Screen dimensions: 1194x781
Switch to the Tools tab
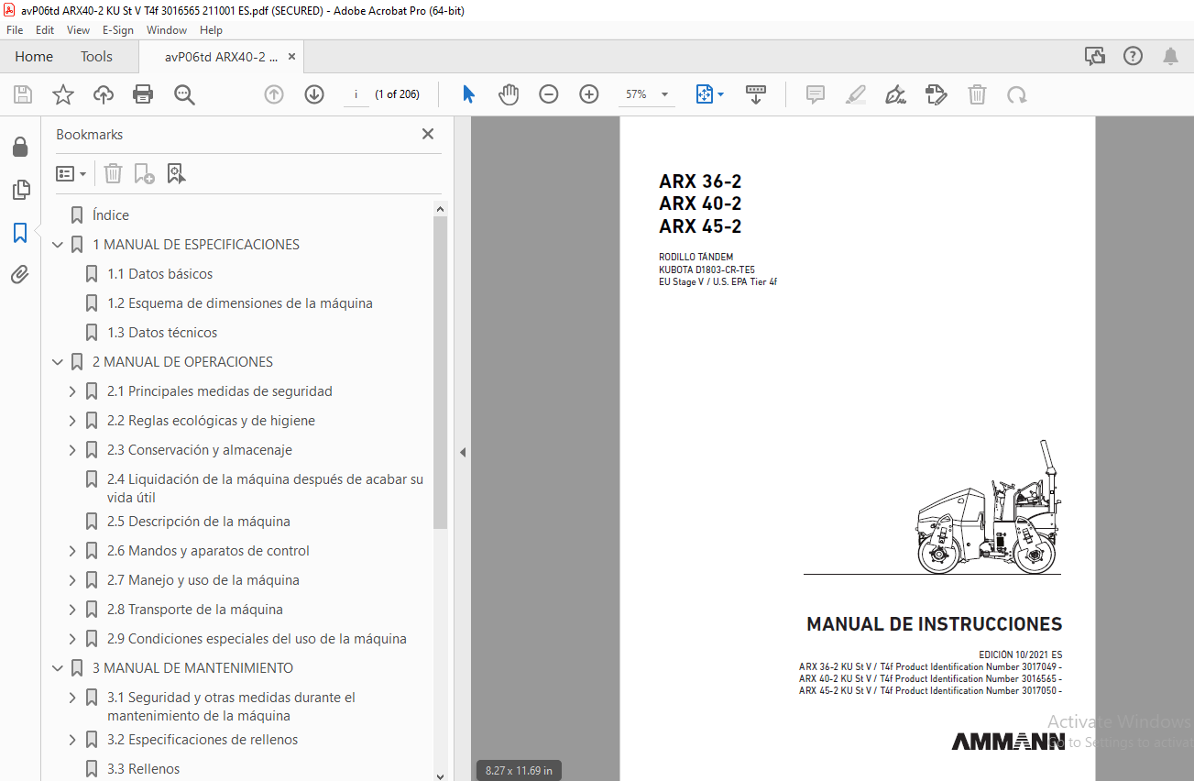pos(96,57)
